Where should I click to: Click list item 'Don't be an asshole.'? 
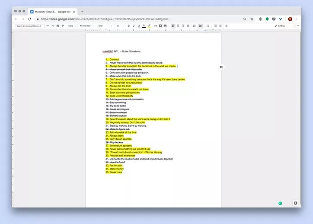coord(121,139)
